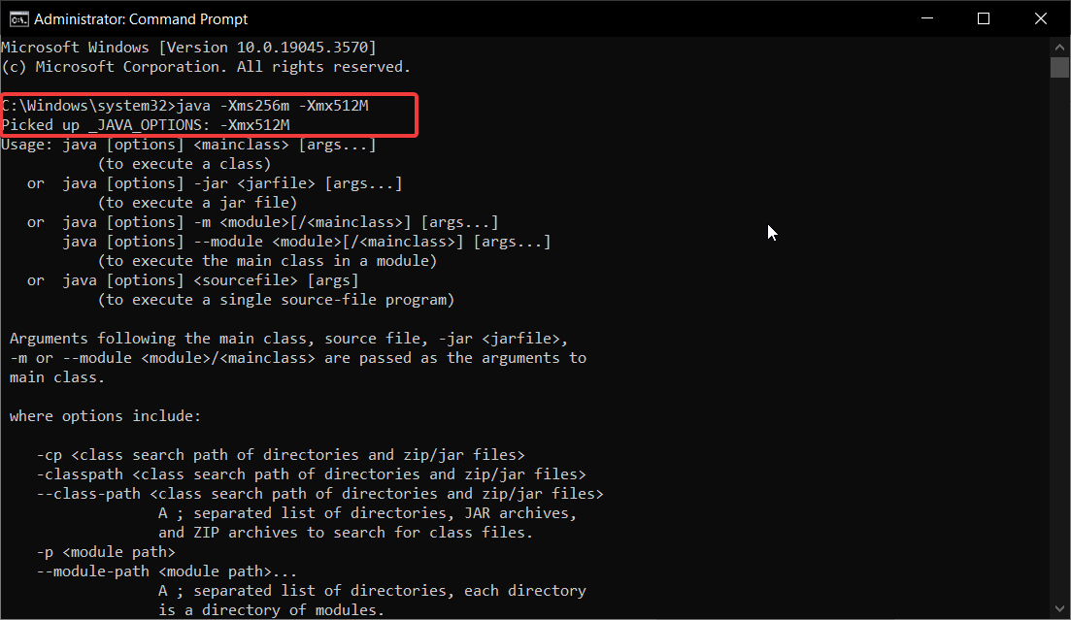Close the Administrator Command Prompt window

tap(1040, 18)
